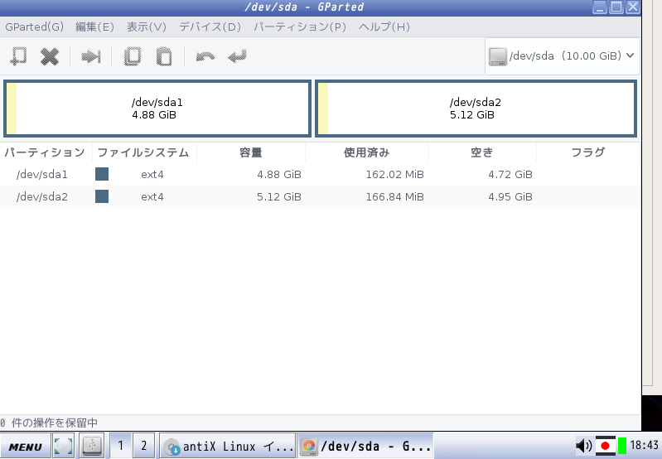Click the 4.88 GiB size cell of sda1
This screenshot has width=662, height=459.
tap(279, 174)
